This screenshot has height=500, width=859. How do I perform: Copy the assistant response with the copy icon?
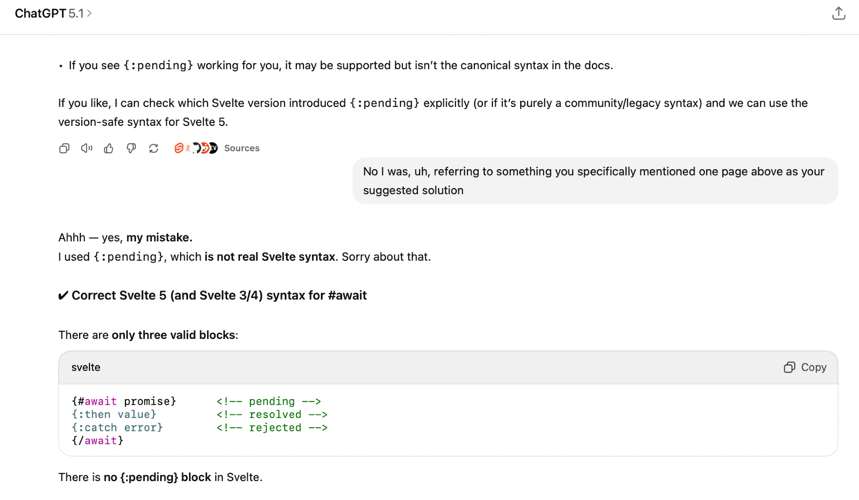tap(64, 149)
